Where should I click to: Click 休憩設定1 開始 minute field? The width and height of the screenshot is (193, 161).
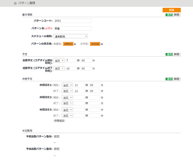coord(94,85)
